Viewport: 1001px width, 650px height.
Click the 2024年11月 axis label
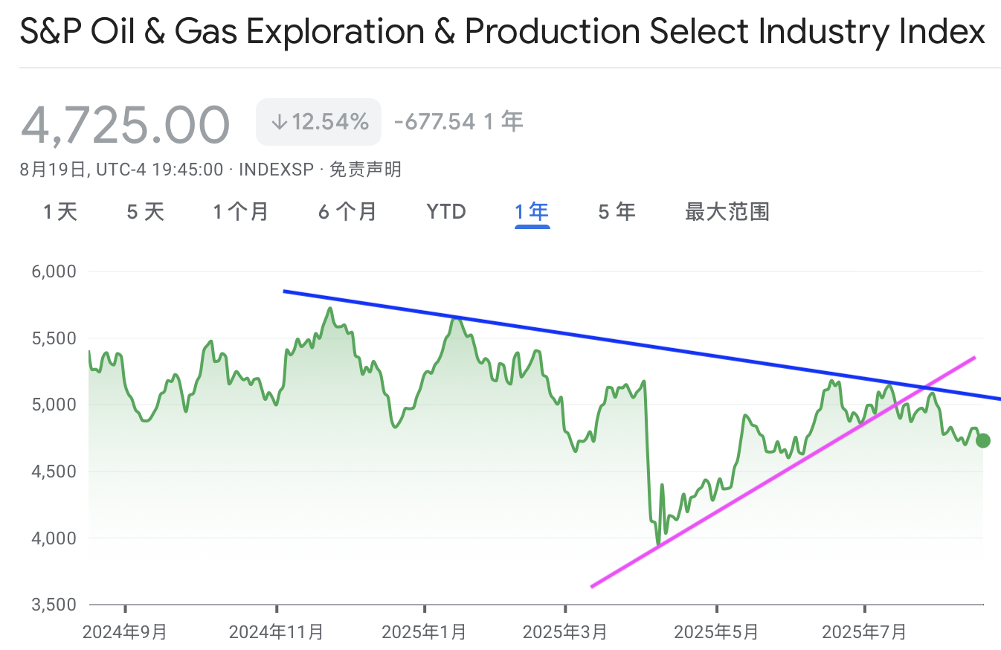(x=276, y=632)
